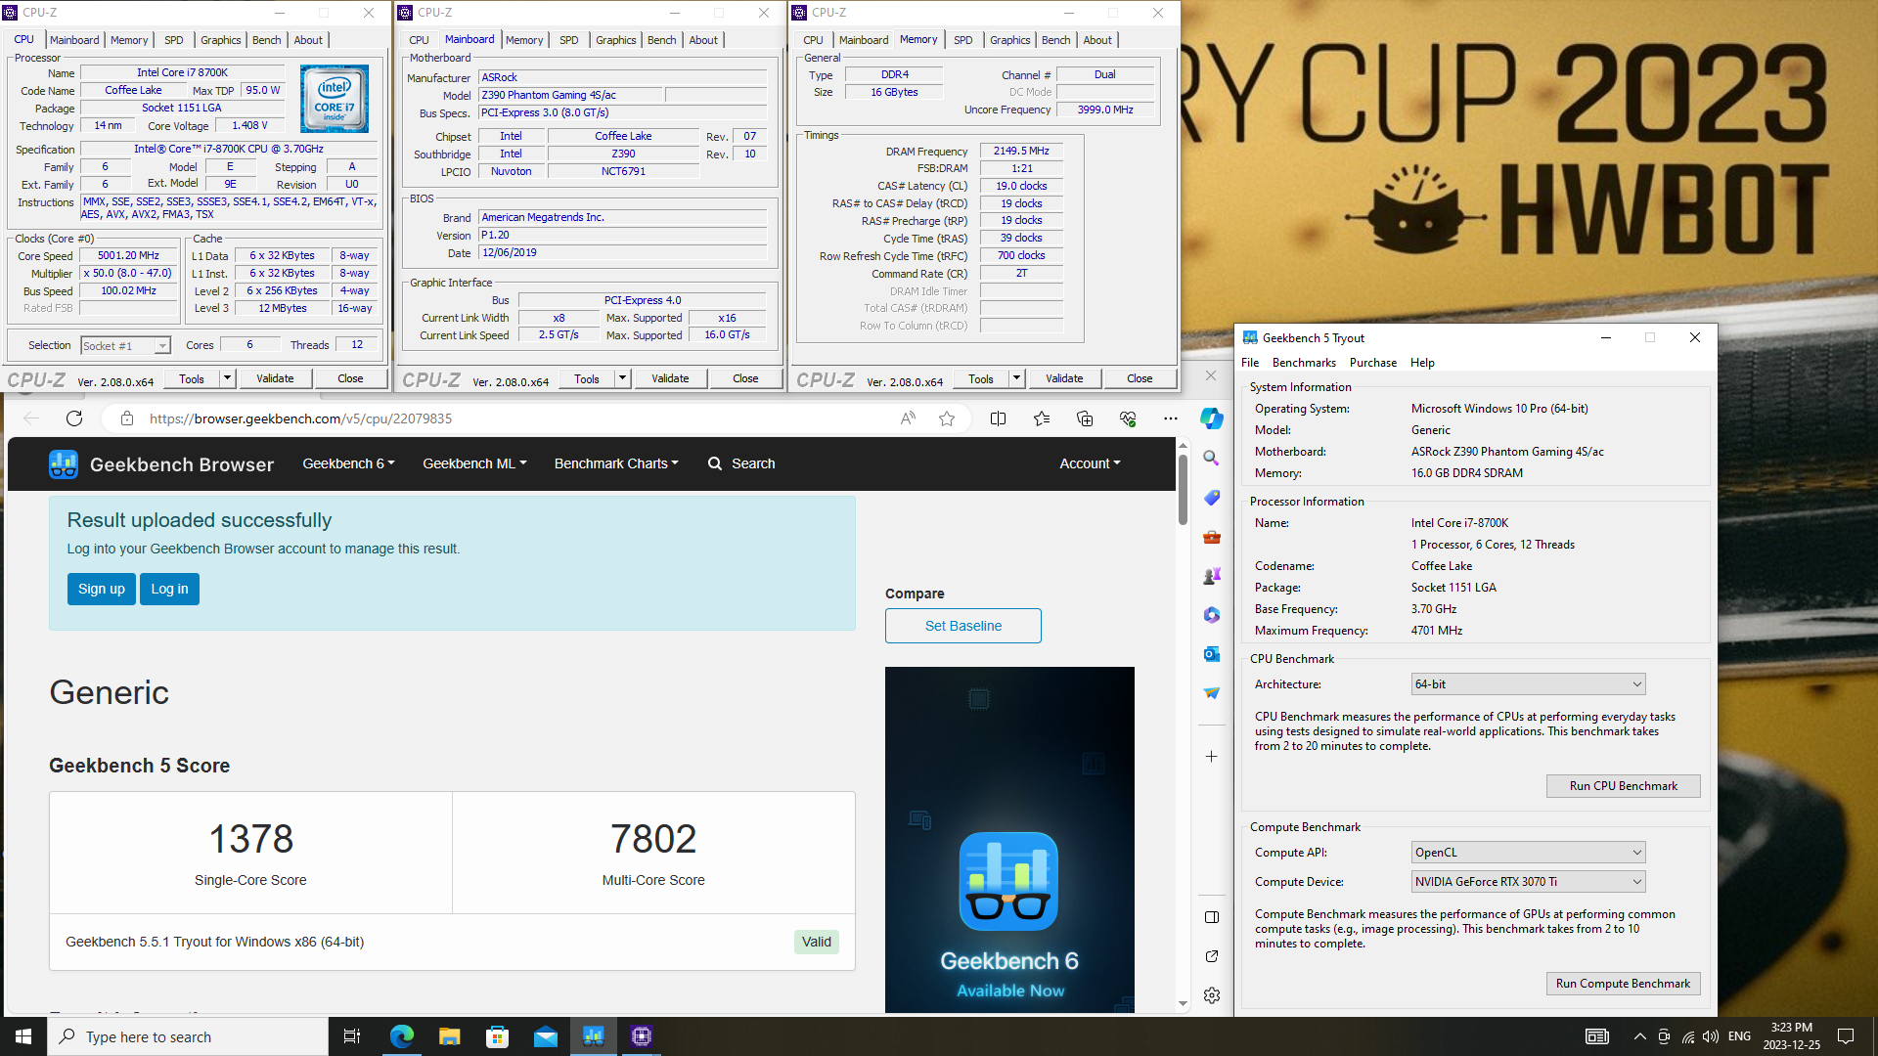The image size is (1878, 1056).
Task: Click Windows taskbar search box
Action: [188, 1036]
